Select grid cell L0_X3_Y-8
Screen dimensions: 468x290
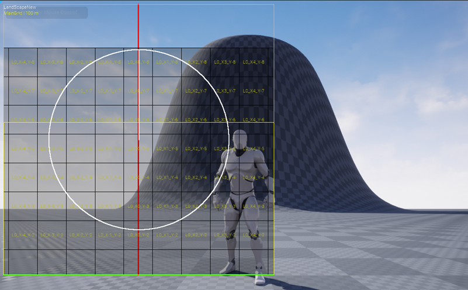point(225,62)
